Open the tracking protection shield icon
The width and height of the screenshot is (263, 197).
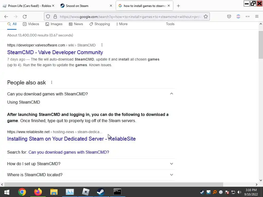[x=48, y=17]
